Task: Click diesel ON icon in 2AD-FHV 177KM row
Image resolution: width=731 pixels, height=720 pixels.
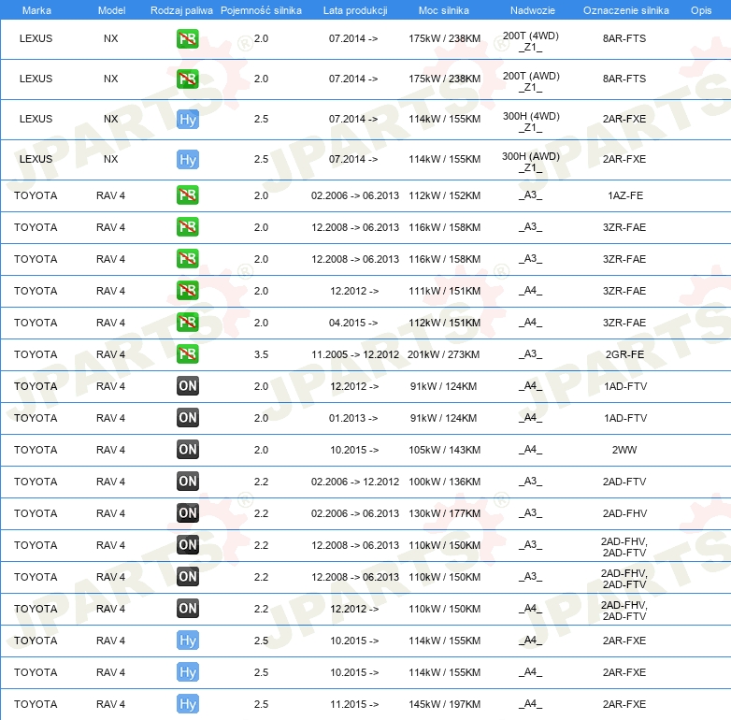Action: tap(188, 513)
